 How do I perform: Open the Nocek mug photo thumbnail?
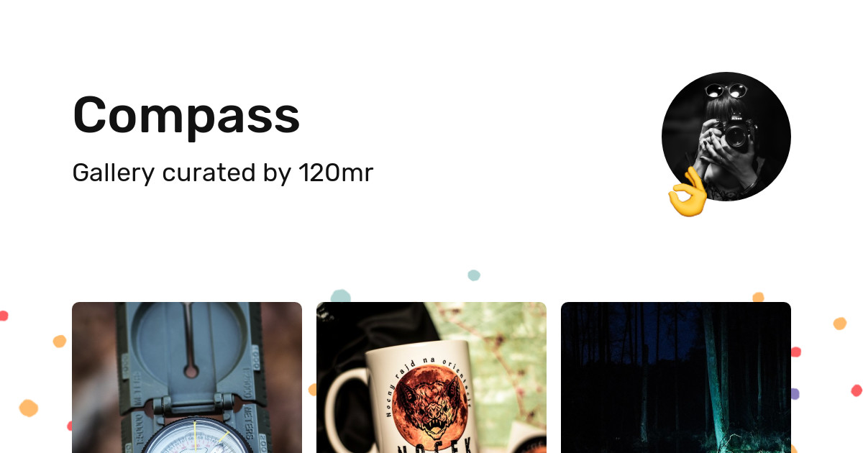pyautogui.click(x=431, y=377)
